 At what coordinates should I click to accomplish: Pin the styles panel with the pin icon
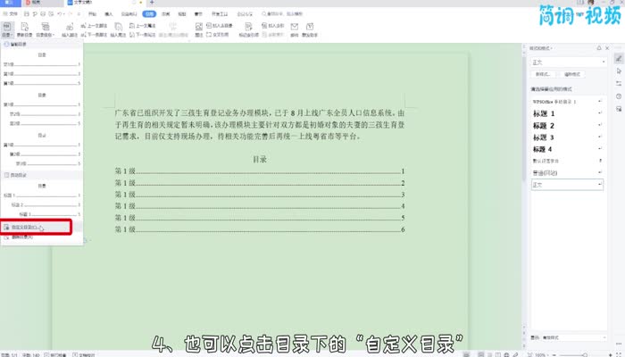click(x=597, y=46)
